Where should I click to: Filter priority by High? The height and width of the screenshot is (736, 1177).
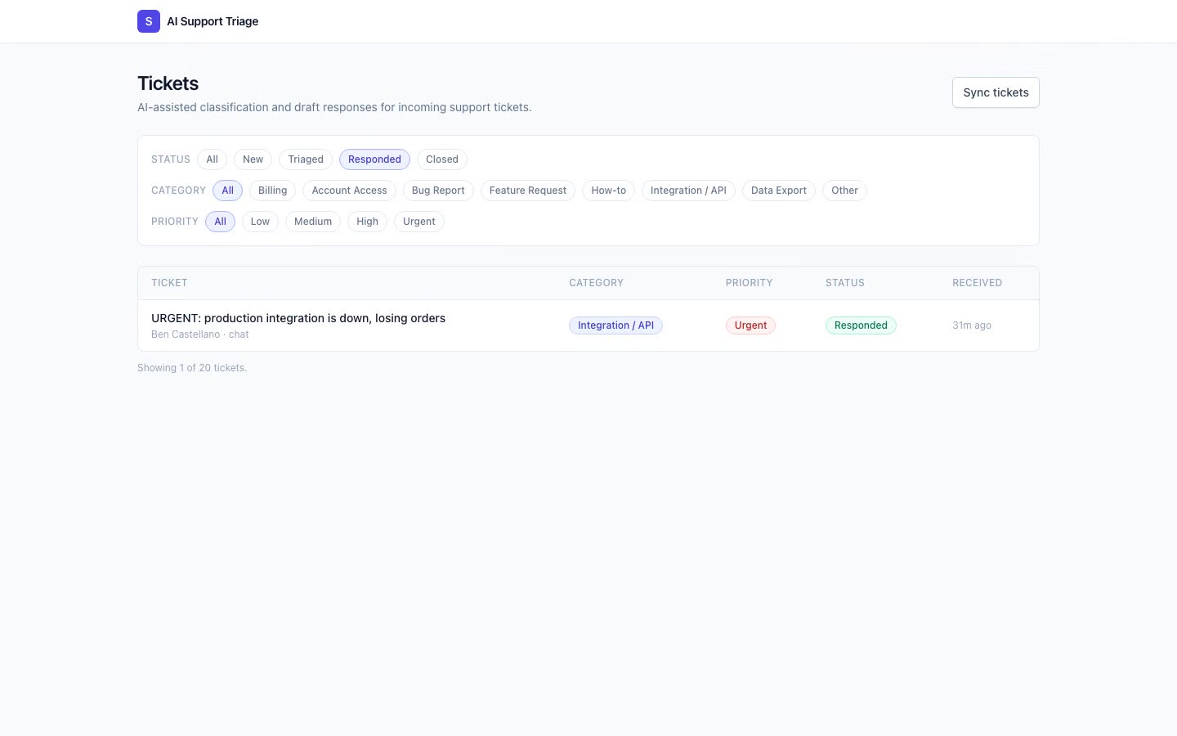tap(367, 222)
